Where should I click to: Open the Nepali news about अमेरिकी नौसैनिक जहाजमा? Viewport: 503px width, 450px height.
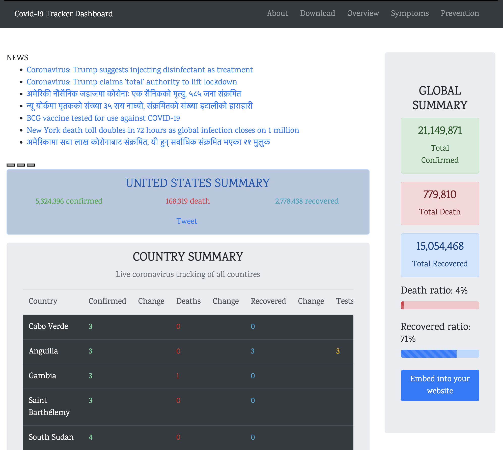(134, 94)
